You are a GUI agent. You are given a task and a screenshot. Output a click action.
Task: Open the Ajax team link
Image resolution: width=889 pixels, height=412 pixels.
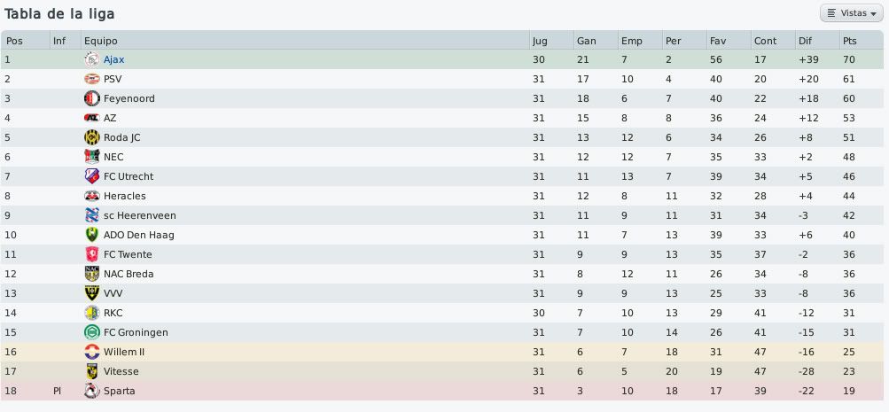(114, 59)
